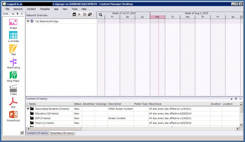Screen dimensions: 245x142
Task: Click the Education folder icon
Action: [32, 113]
